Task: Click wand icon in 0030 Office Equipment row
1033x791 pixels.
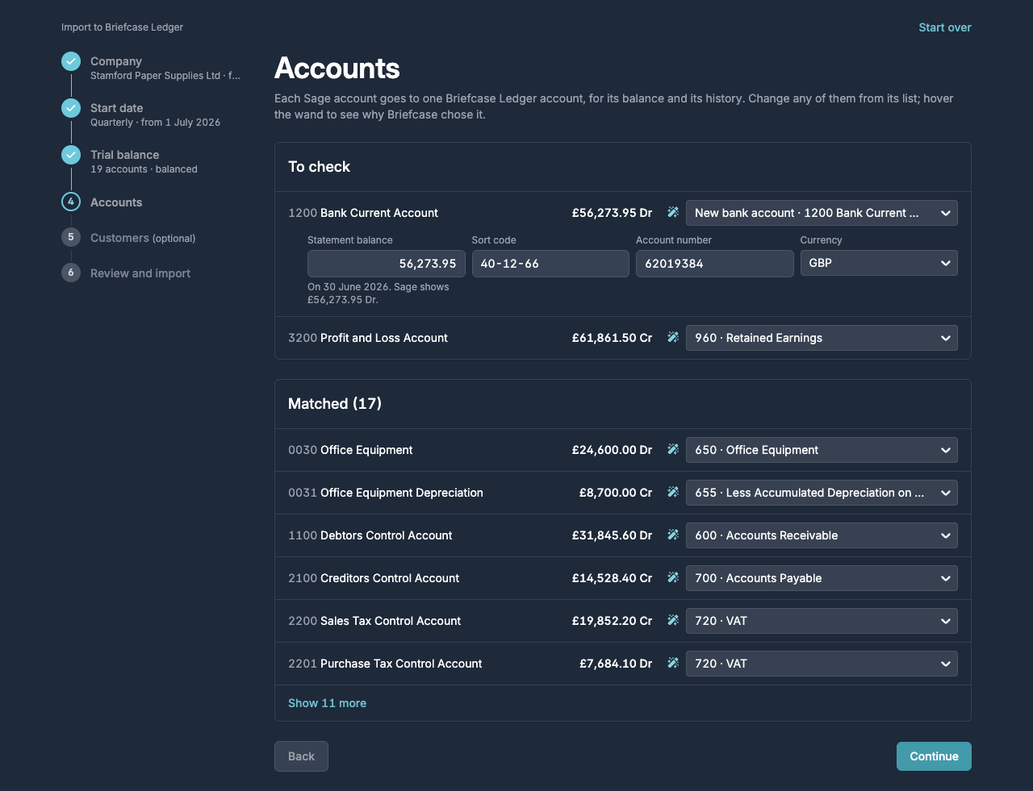Action: (x=672, y=450)
